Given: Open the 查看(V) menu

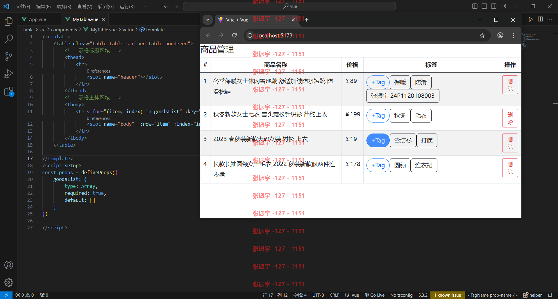Looking at the screenshot, I should (x=85, y=6).
